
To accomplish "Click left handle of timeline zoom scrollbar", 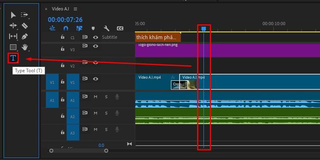I will point(51,151).
